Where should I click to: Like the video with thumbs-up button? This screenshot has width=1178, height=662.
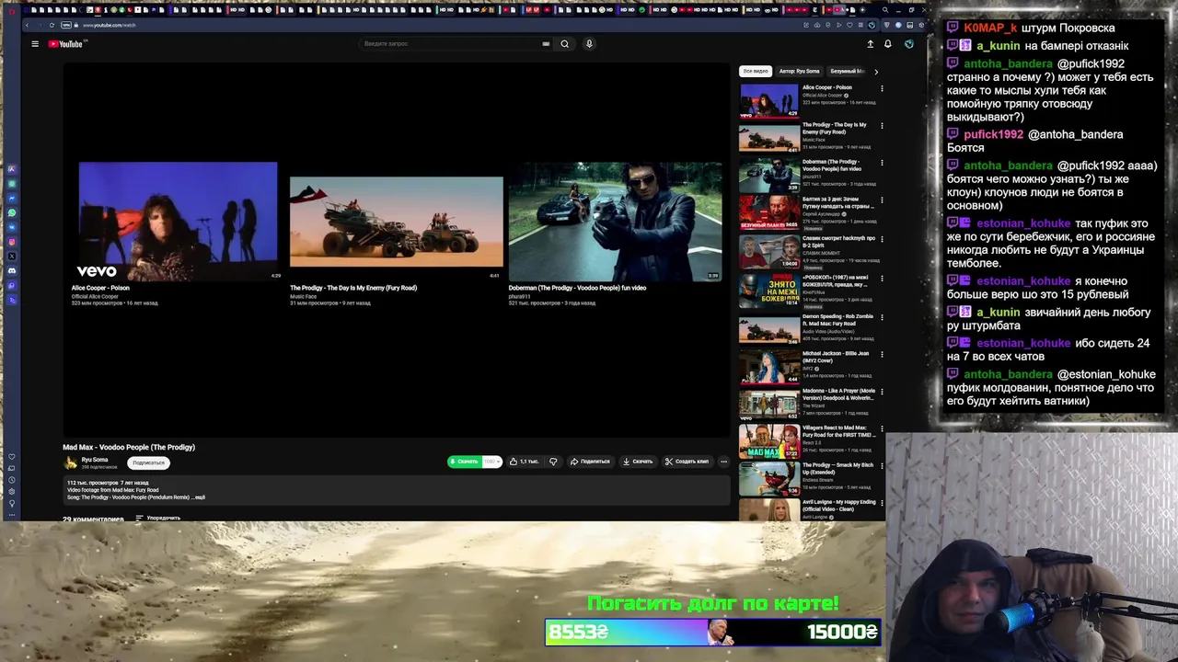tap(525, 462)
